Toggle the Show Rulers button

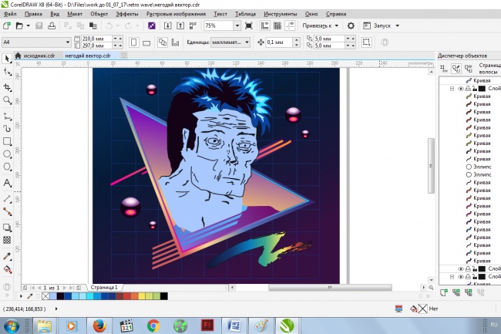coord(264,25)
